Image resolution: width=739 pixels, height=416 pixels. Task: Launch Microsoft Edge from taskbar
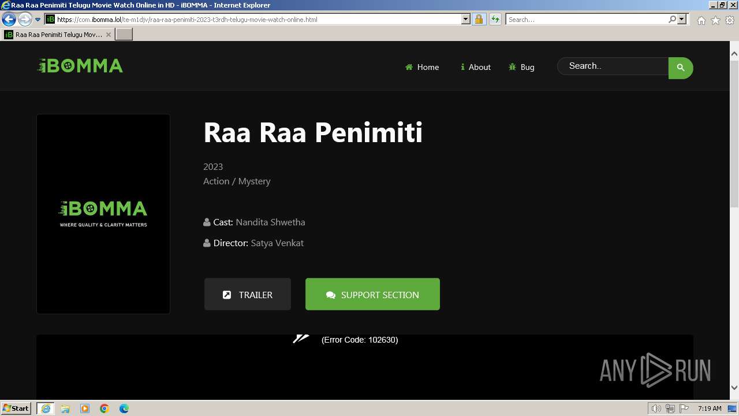click(x=124, y=408)
